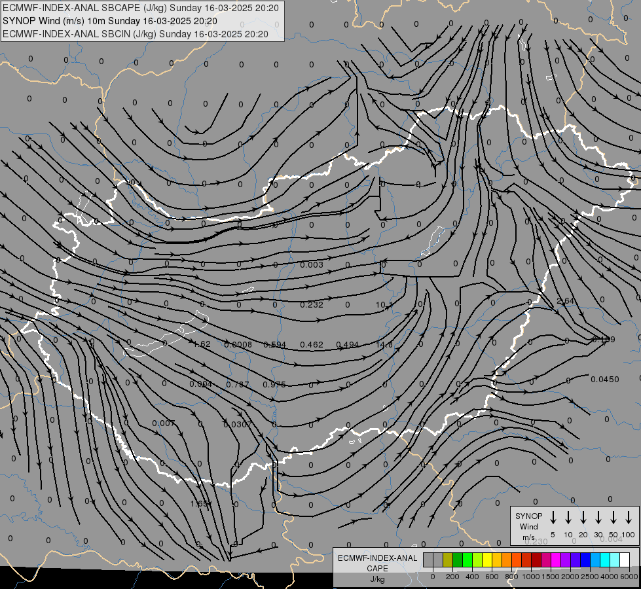Click the SBCIN title line in header

(x=136, y=34)
